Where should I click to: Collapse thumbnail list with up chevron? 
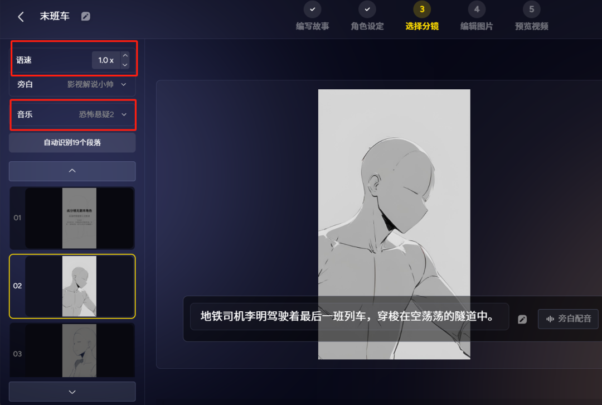click(x=72, y=171)
